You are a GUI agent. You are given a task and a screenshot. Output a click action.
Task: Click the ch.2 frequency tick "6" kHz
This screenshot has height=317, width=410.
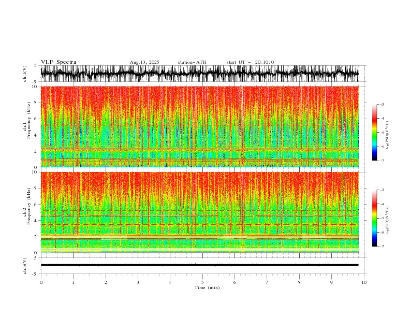click(x=36, y=205)
